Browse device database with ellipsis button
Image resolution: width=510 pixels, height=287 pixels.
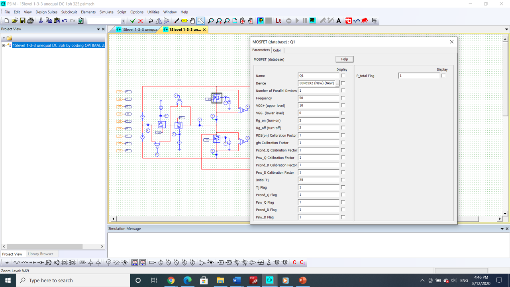coord(337,83)
